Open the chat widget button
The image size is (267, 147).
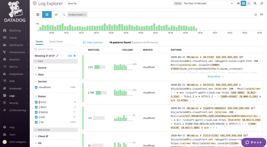tap(253, 142)
